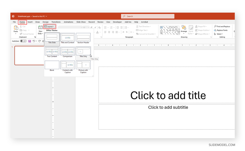Expand the Paste options arrow
The height and width of the screenshot is (151, 245).
(15, 34)
